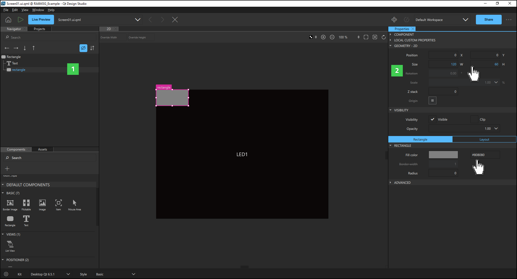Open the Kit Desktop Qt 6.5.1 dropdown
The image size is (517, 279).
[x=50, y=274]
